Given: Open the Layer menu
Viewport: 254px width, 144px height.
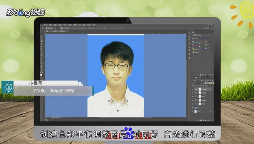Looking at the screenshot, I should [x=60, y=25].
